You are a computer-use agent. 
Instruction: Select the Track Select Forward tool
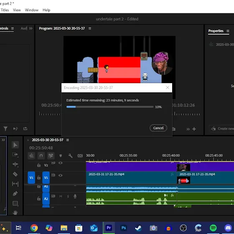[x=15, y=155]
